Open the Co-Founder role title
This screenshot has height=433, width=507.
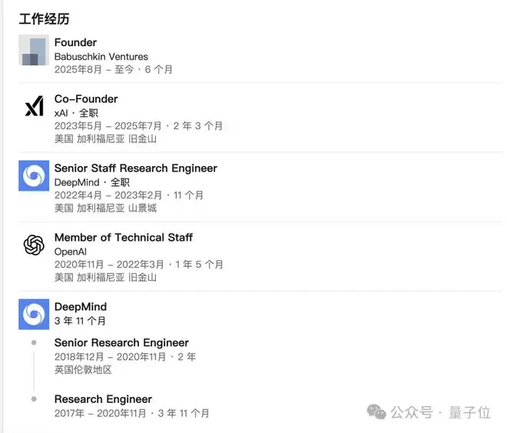coord(86,99)
